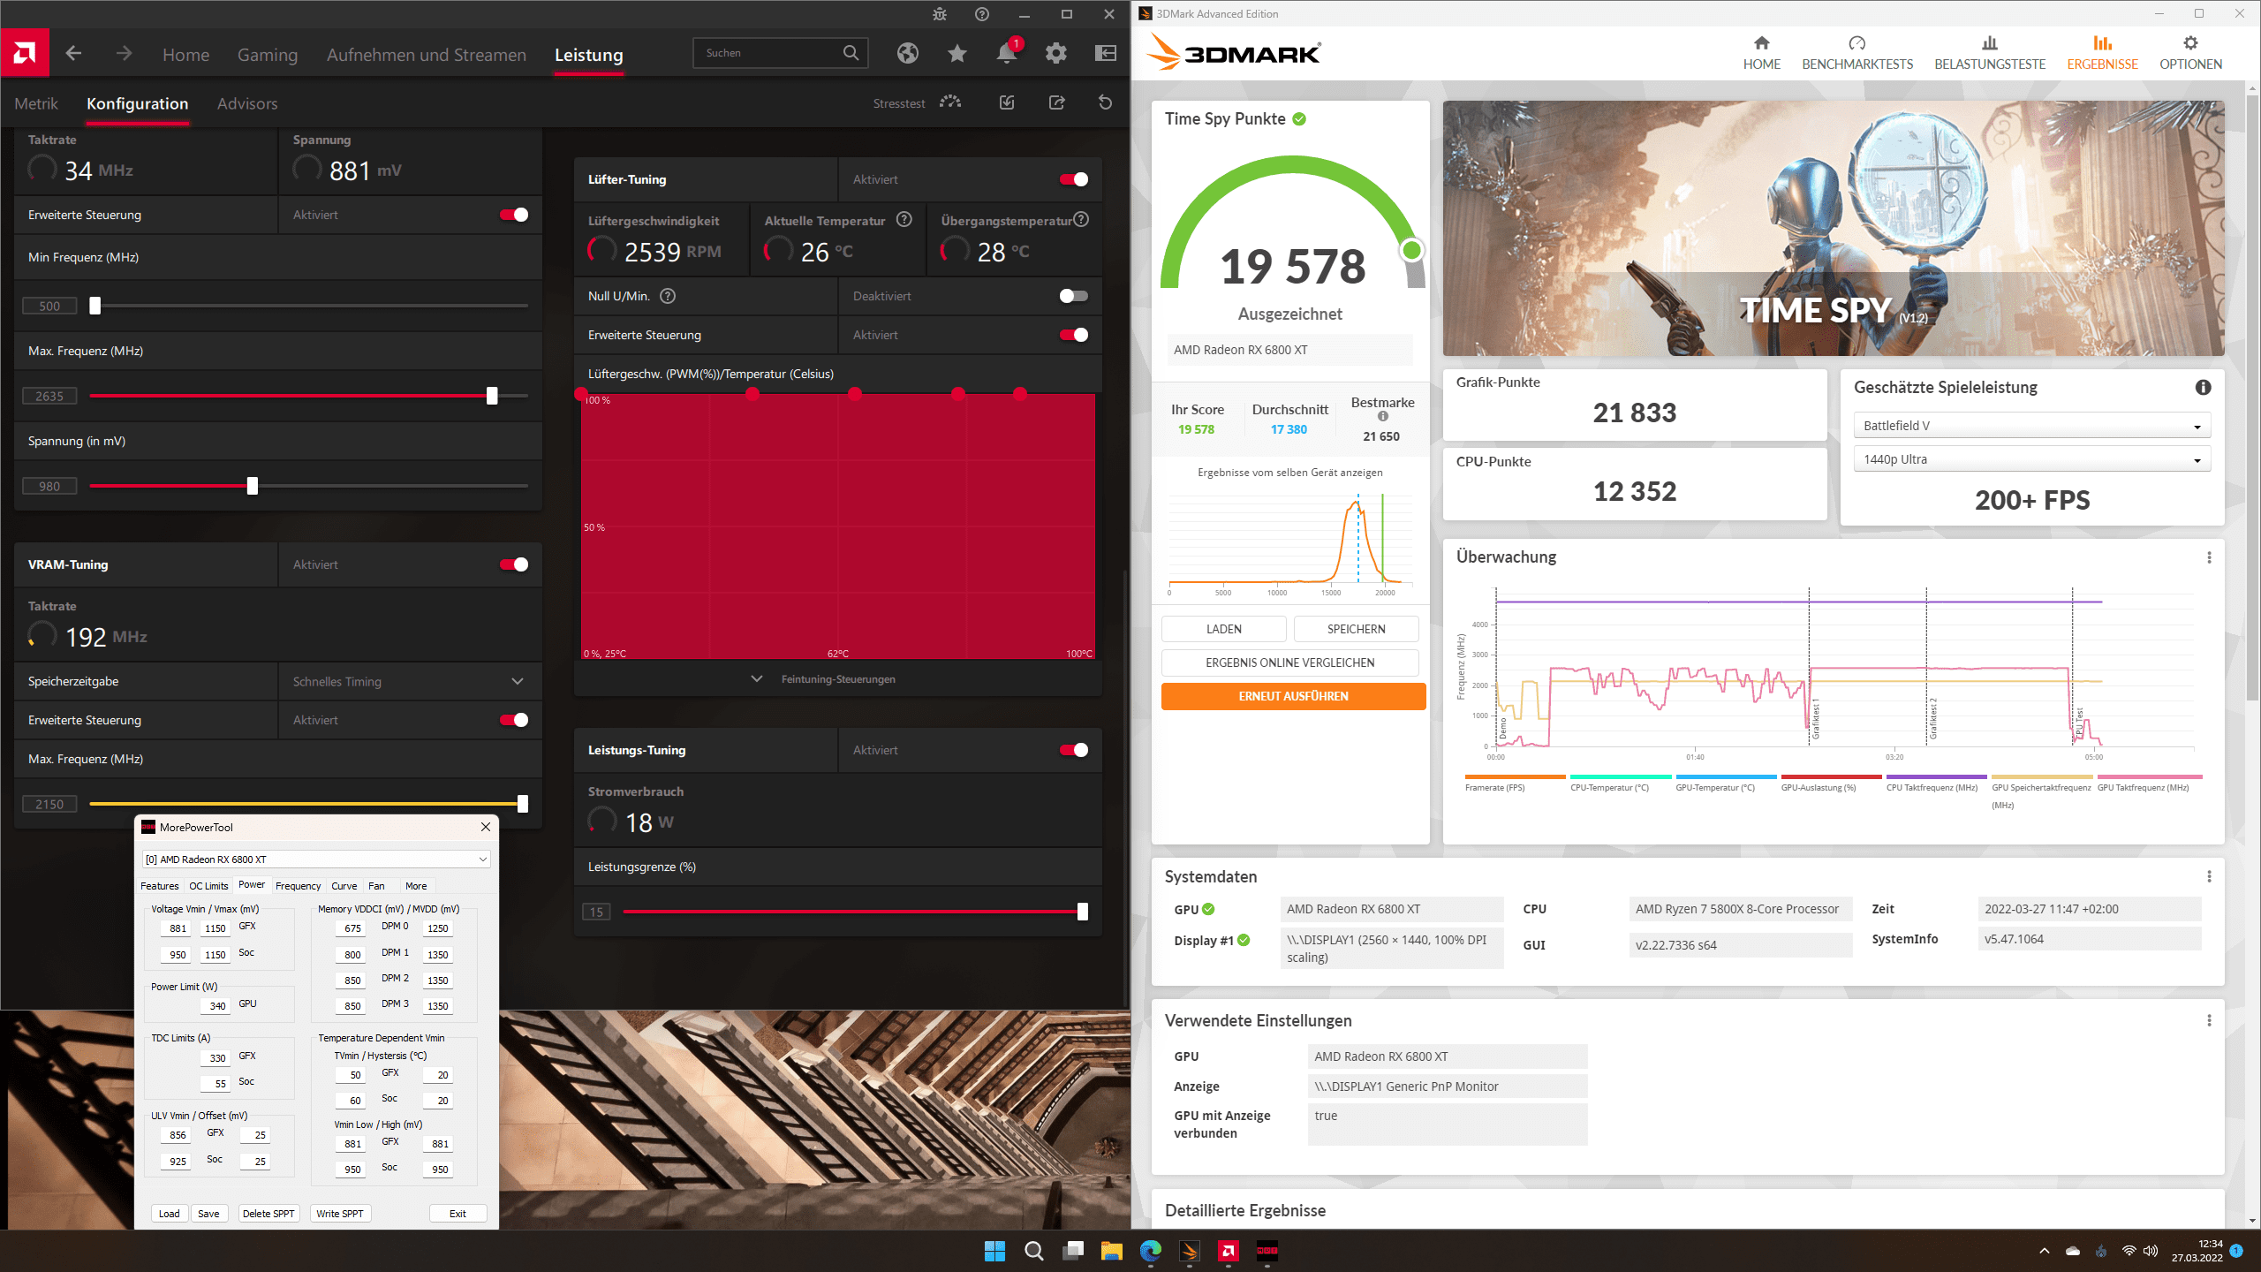Switch to Aufnehmen und Streamen tab
This screenshot has height=1272, width=2261.
[x=427, y=55]
